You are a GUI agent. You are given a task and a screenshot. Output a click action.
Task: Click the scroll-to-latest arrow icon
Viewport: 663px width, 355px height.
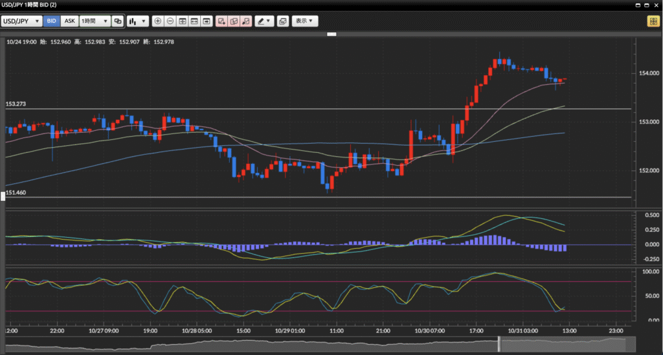[206, 21]
